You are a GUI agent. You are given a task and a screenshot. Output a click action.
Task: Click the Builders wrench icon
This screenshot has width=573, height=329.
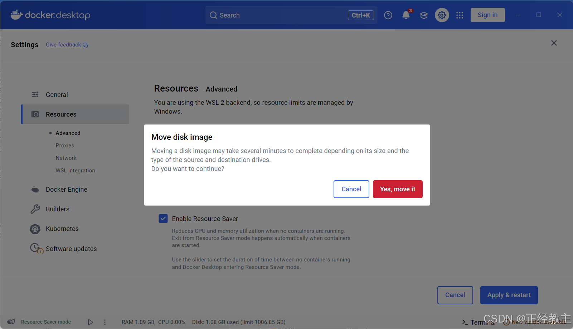pyautogui.click(x=35, y=209)
